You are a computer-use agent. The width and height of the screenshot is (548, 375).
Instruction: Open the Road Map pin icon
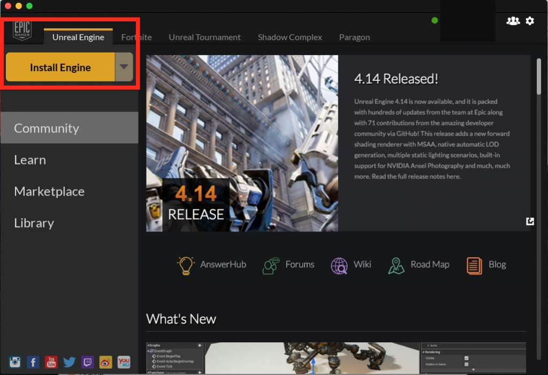(396, 266)
